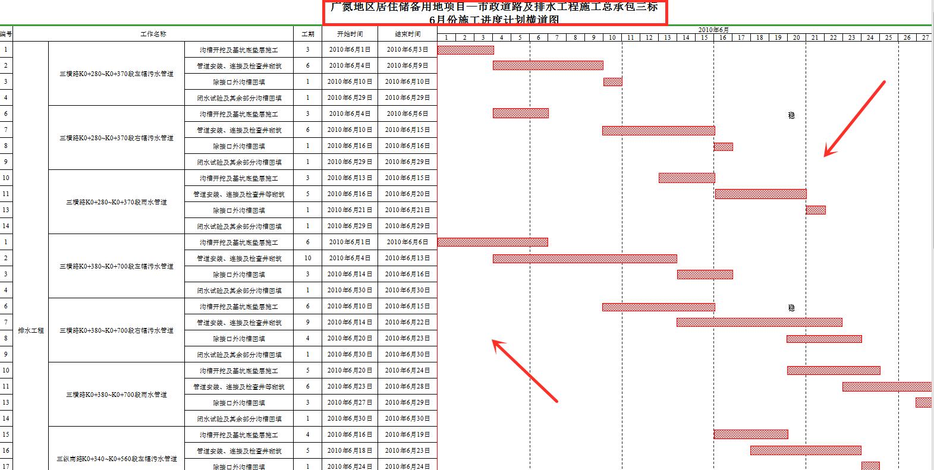Click end date cell 2010年6月20日
The width and height of the screenshot is (934, 470).
tap(407, 194)
